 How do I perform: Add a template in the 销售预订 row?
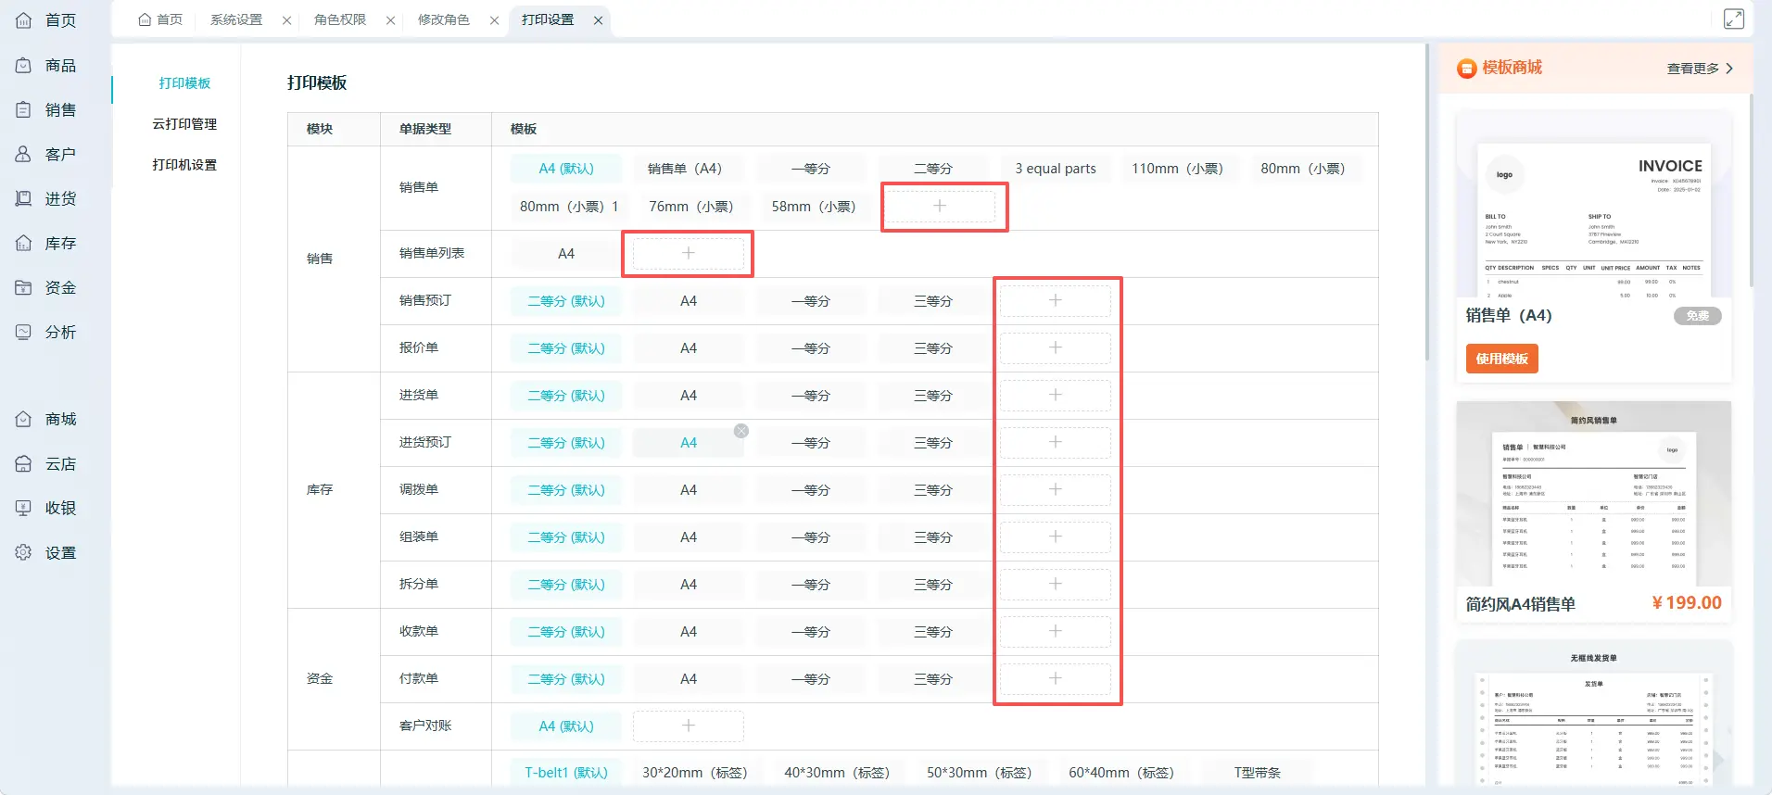(x=1056, y=300)
